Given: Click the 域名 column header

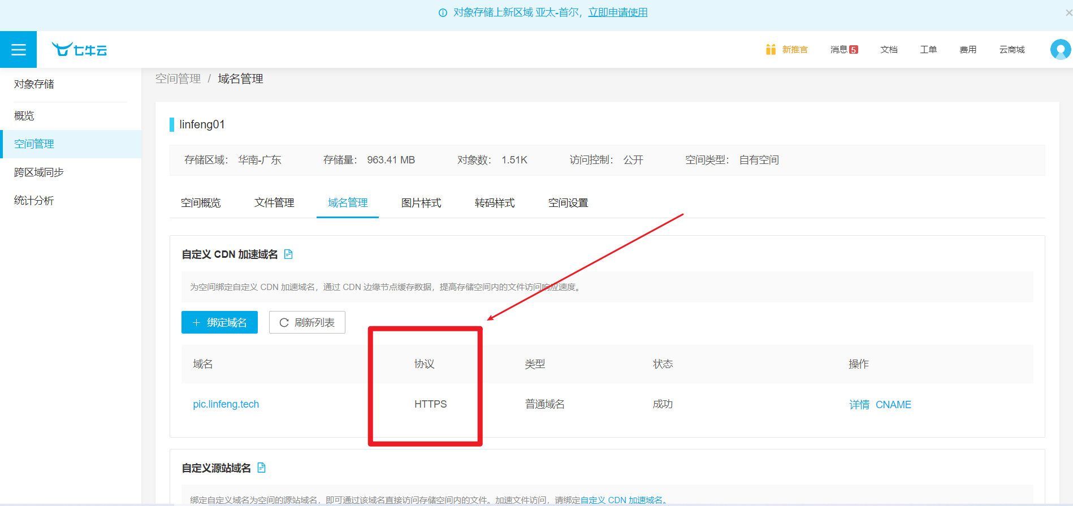Looking at the screenshot, I should click(203, 364).
